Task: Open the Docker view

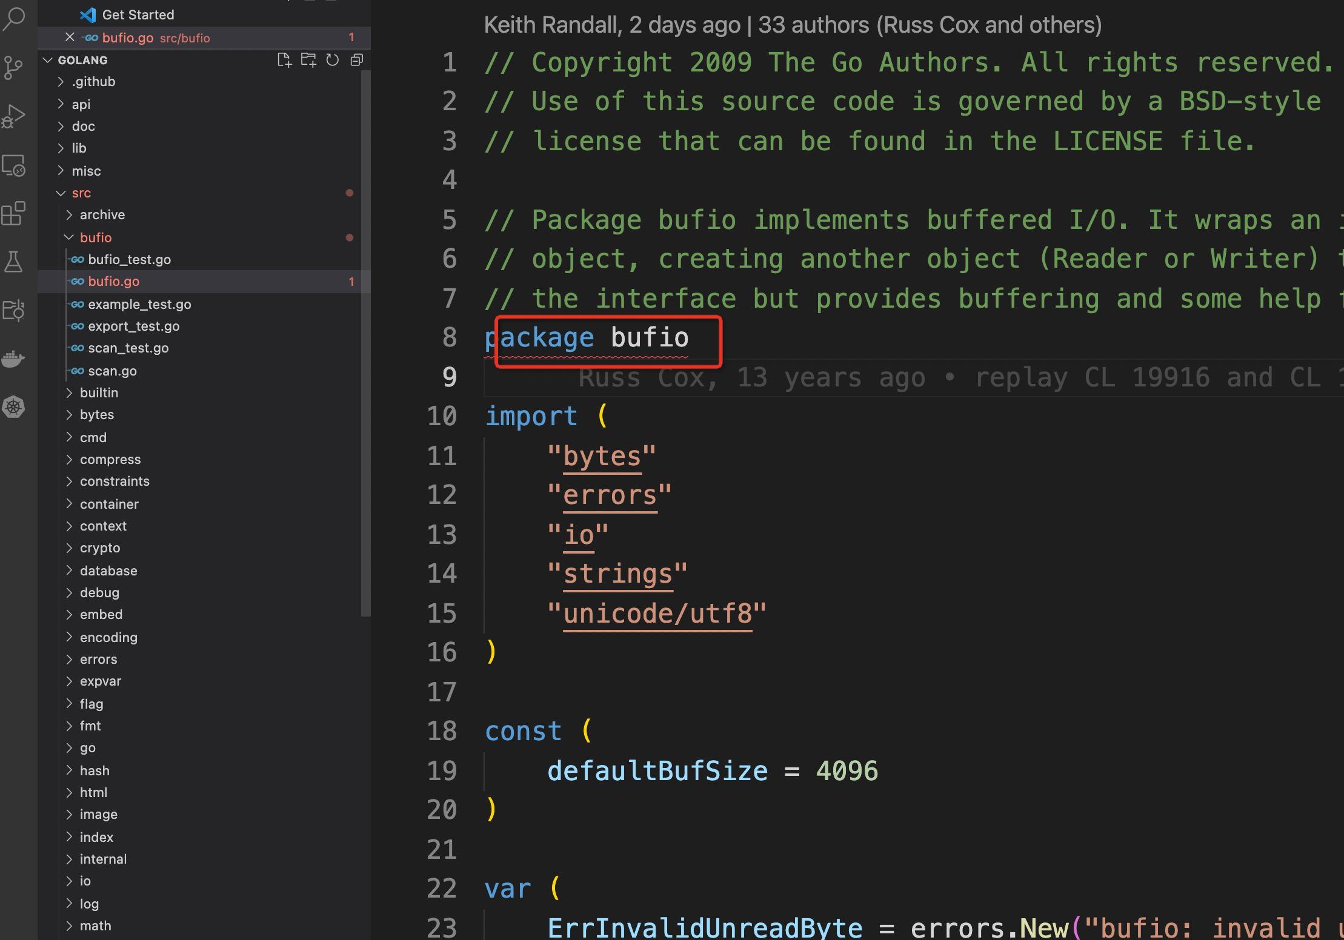Action: click(x=13, y=359)
